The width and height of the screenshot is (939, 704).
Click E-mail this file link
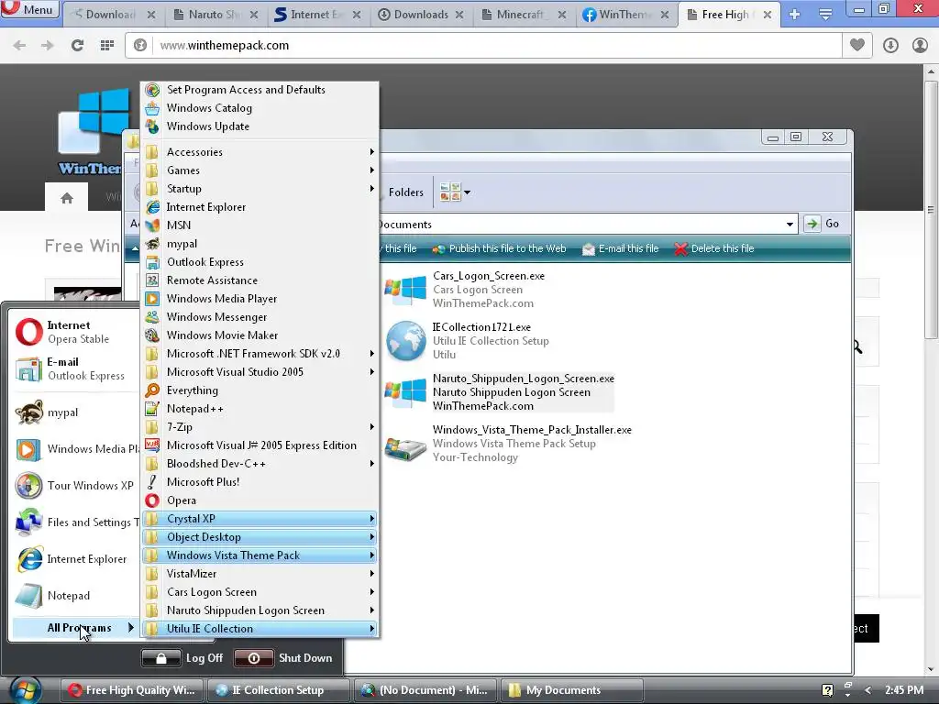coord(621,248)
